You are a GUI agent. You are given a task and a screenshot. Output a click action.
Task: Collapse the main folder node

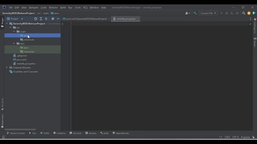(14, 31)
